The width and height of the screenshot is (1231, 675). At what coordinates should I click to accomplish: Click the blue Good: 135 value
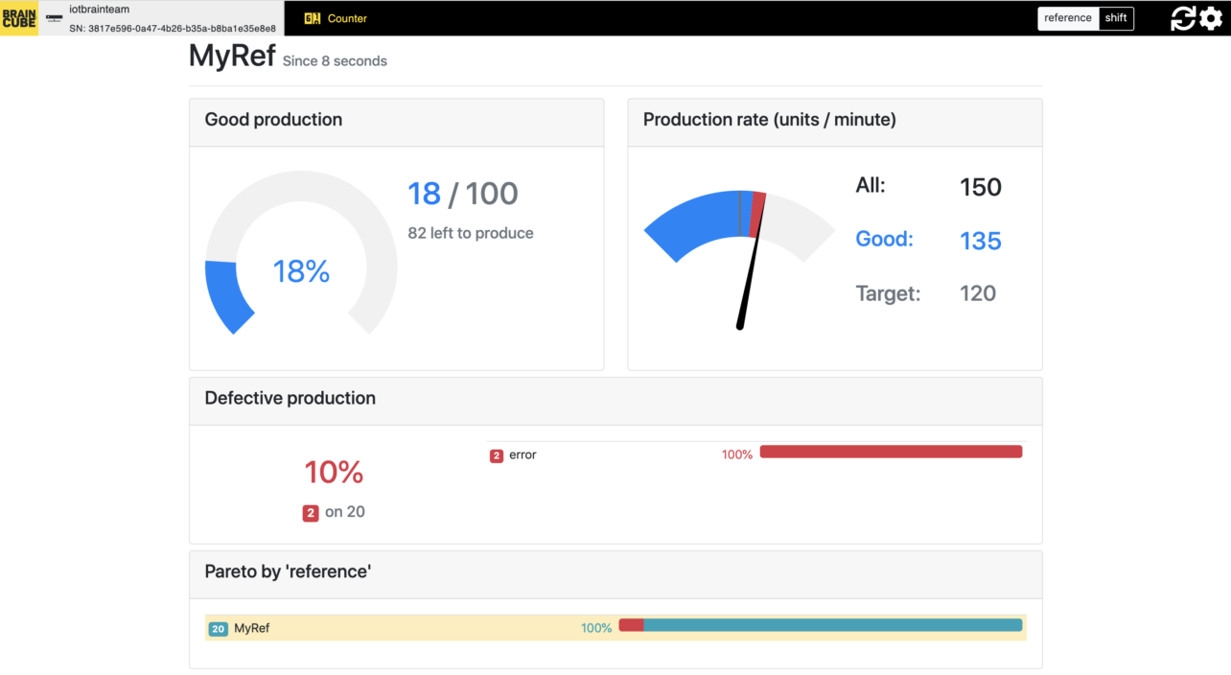[x=980, y=241]
